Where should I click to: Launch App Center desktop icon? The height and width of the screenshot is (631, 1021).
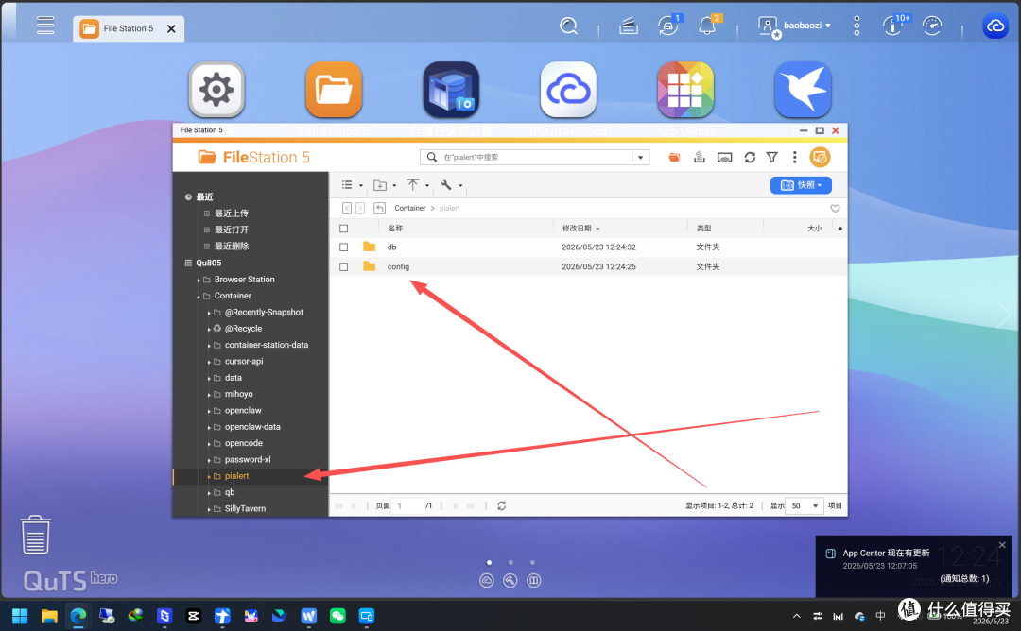(685, 90)
